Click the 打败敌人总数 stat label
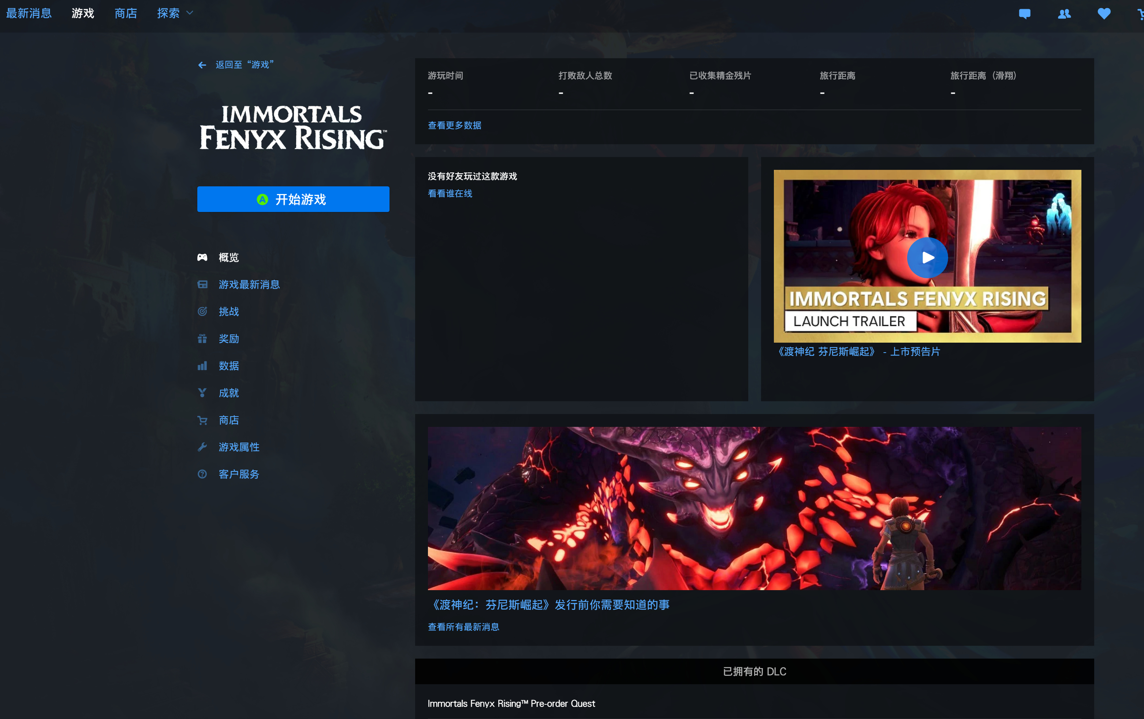 coord(585,75)
